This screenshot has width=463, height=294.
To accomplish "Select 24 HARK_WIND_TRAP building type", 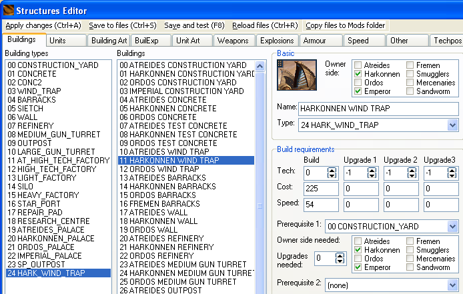I will pyautogui.click(x=58, y=273).
